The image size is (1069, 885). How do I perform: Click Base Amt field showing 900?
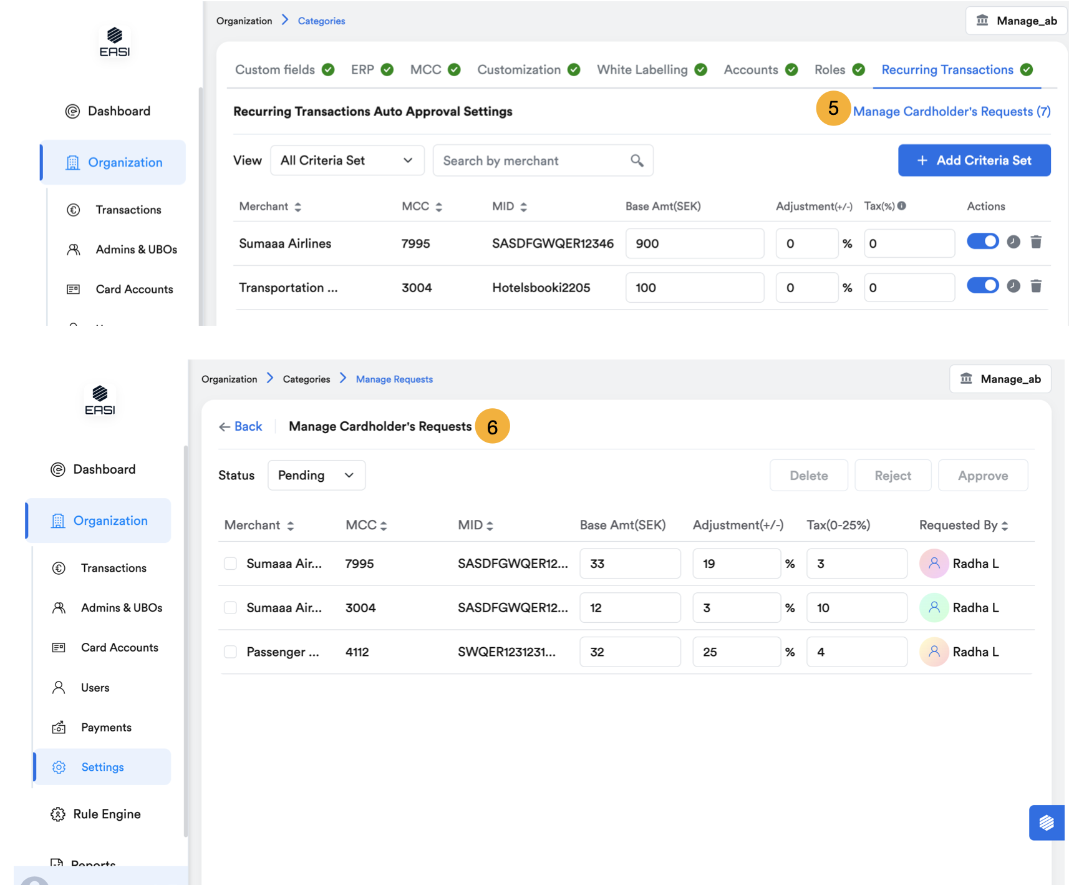coord(694,243)
